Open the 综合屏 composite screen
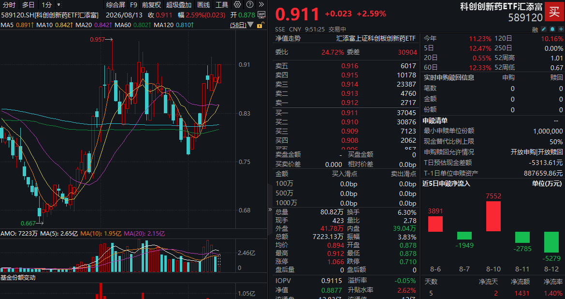This screenshot has height=299, width=565. point(116,5)
